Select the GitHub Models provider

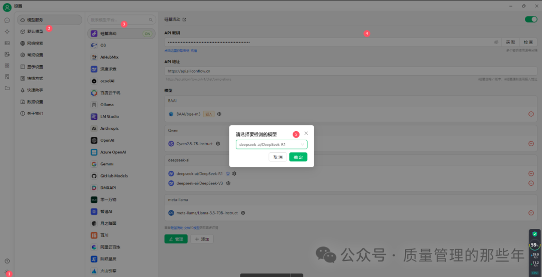[121, 176]
